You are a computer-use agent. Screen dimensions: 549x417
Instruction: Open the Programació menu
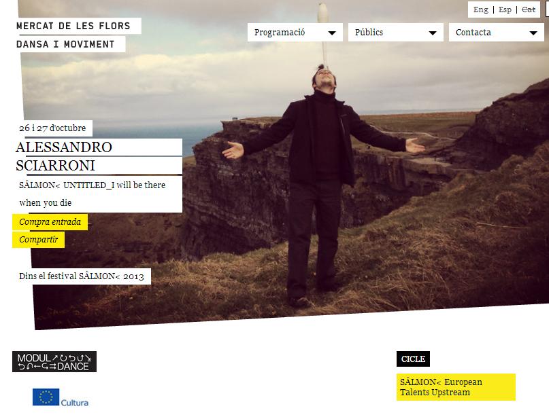coord(295,33)
